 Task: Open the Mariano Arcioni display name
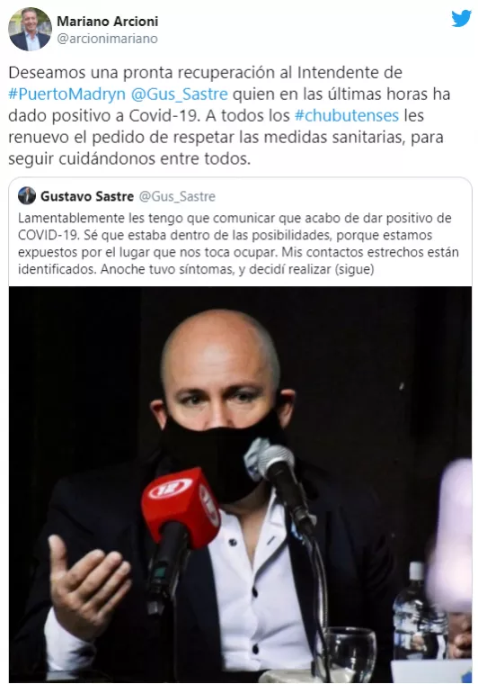108,21
